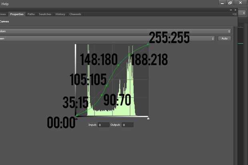The width and height of the screenshot is (248, 165).
Task: Switch to the Properties tab
Action: click(17, 14)
